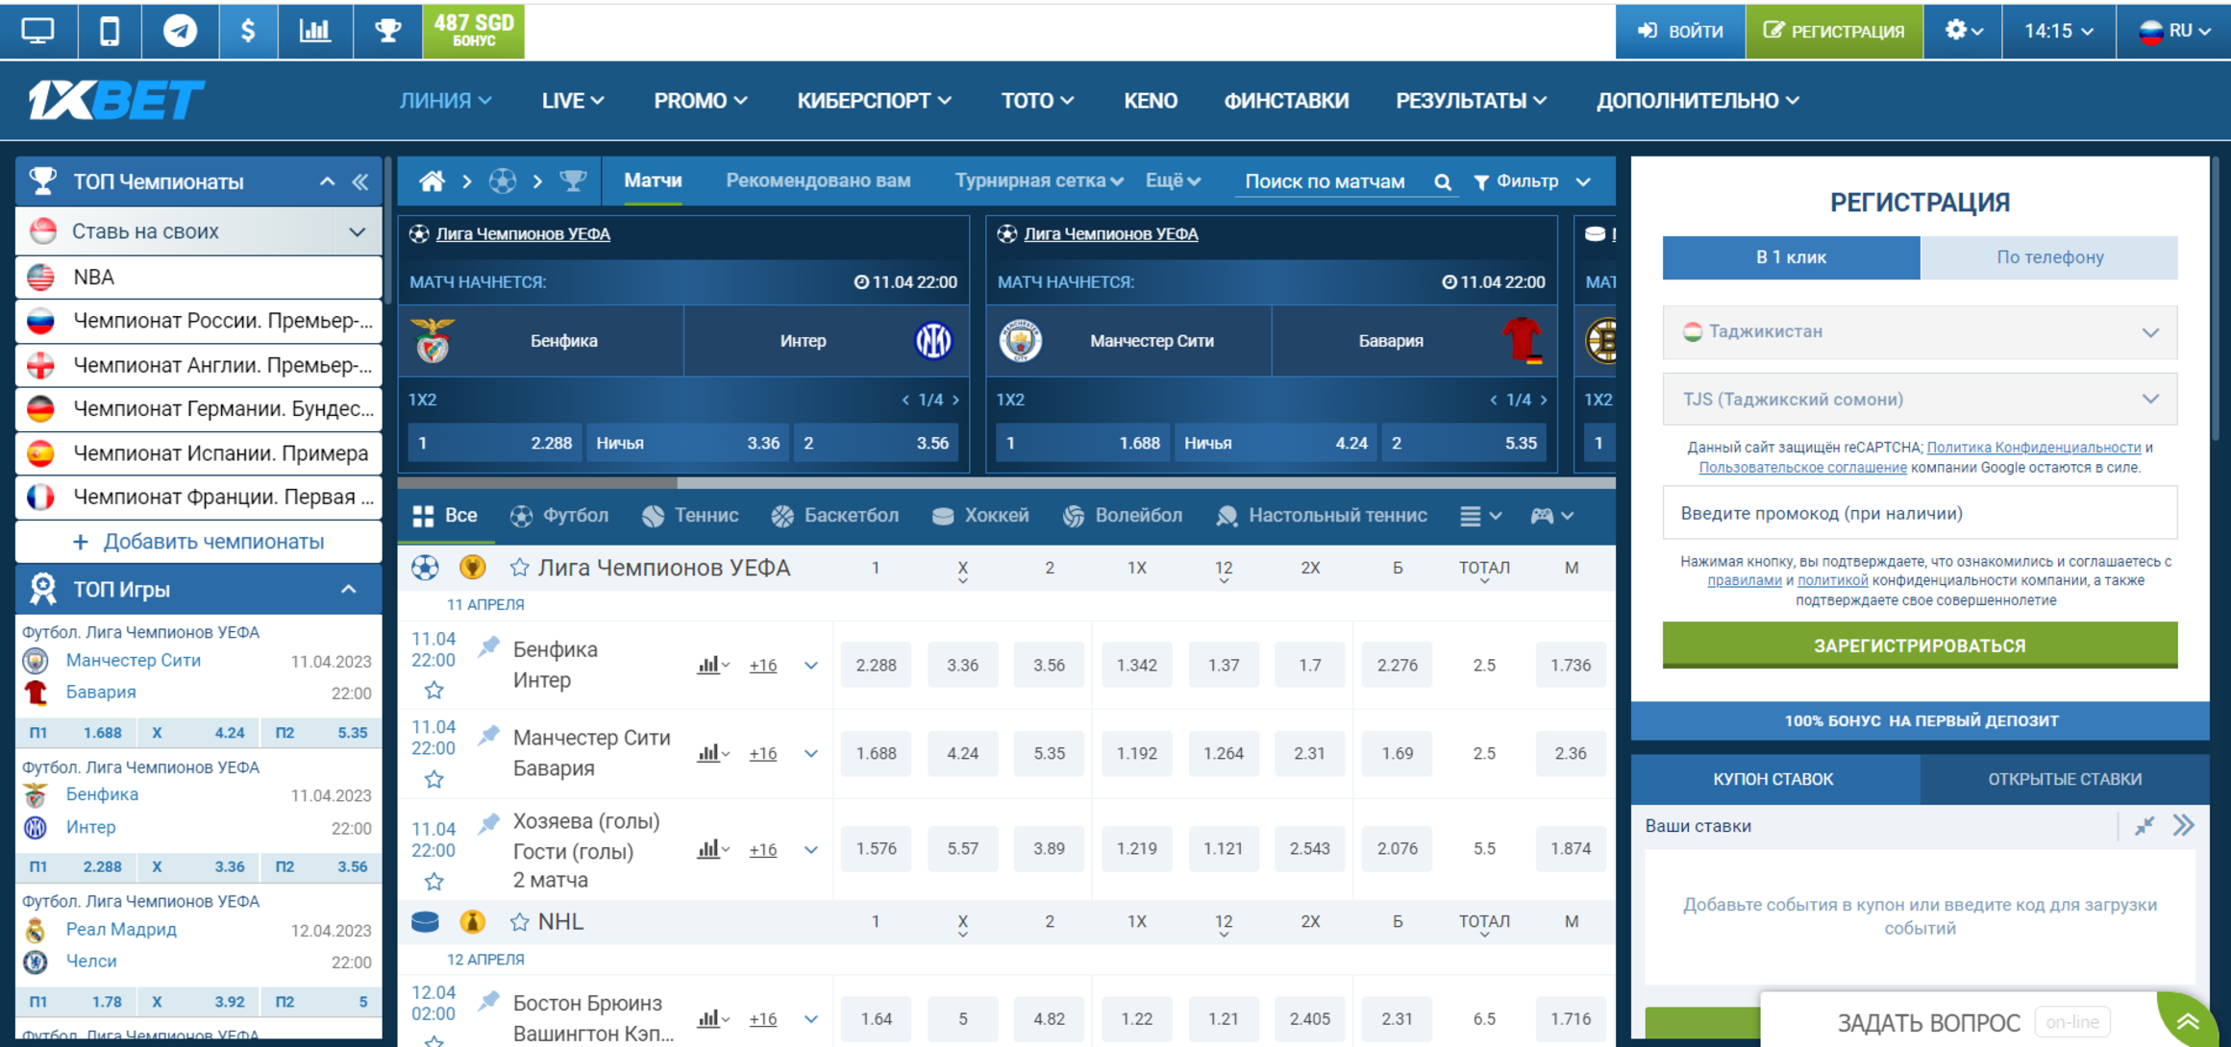
Task: Click the Зарегистрироваться button
Action: point(1920,645)
